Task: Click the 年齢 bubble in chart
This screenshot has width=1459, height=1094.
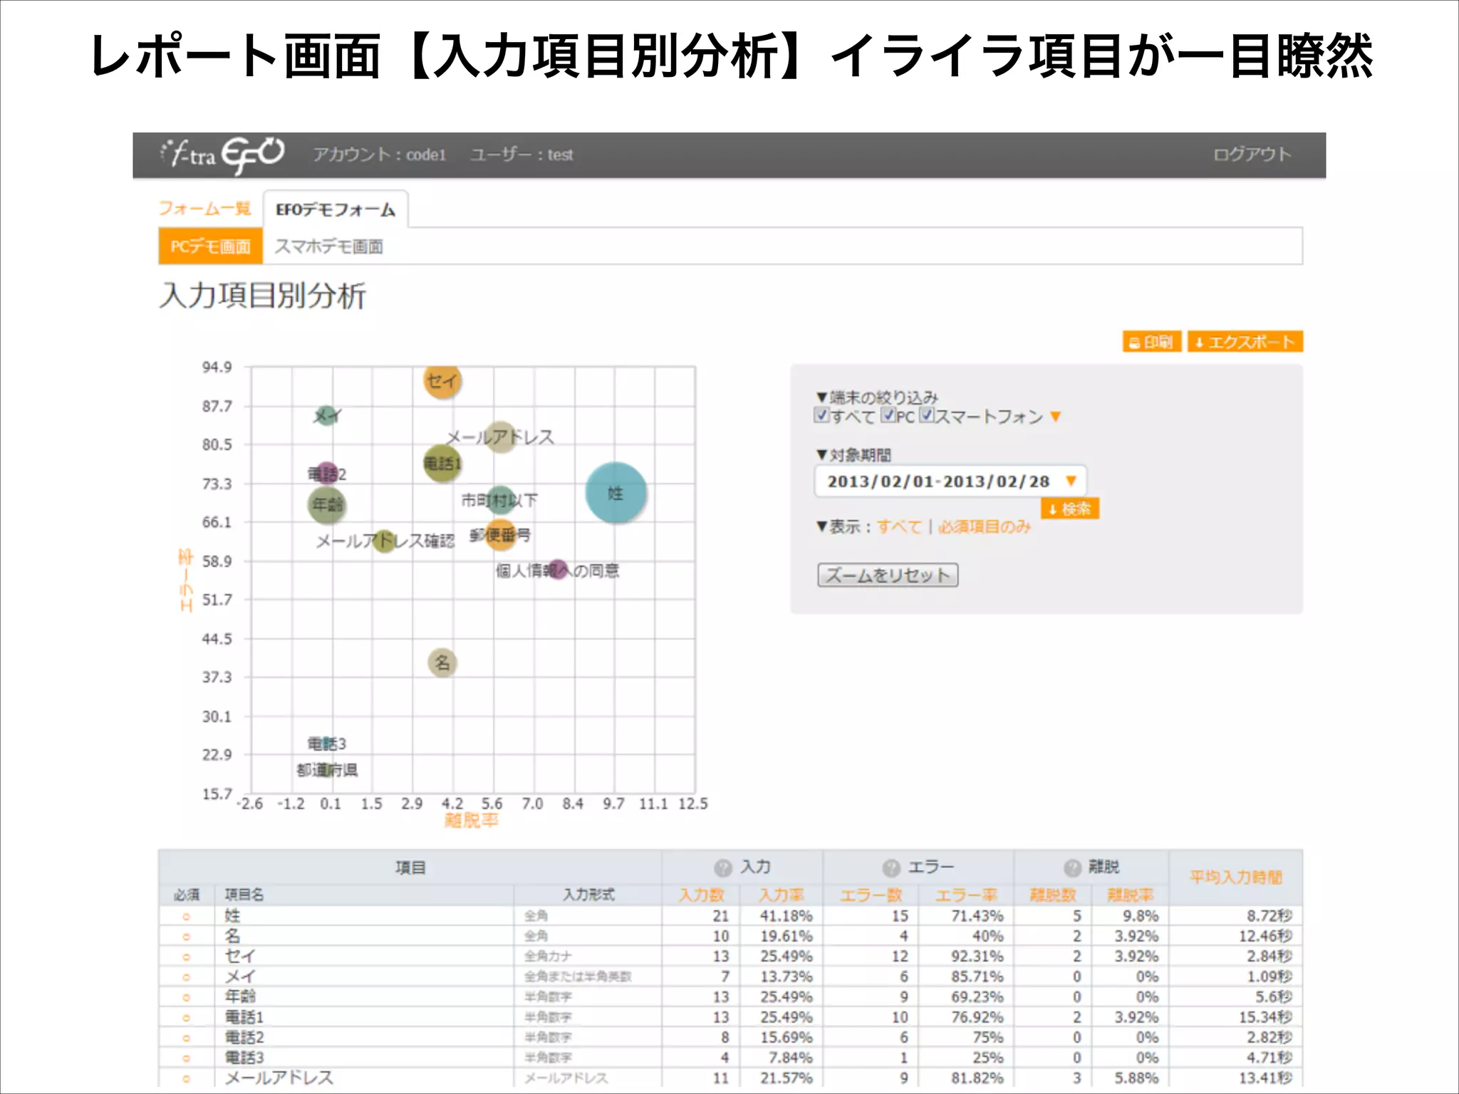Action: coord(327,505)
